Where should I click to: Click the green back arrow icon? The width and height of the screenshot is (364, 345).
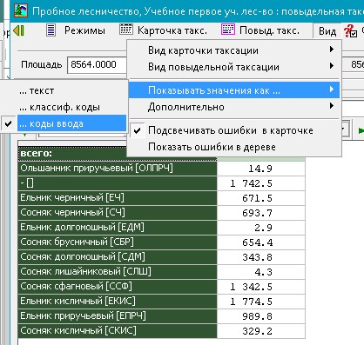(19, 30)
